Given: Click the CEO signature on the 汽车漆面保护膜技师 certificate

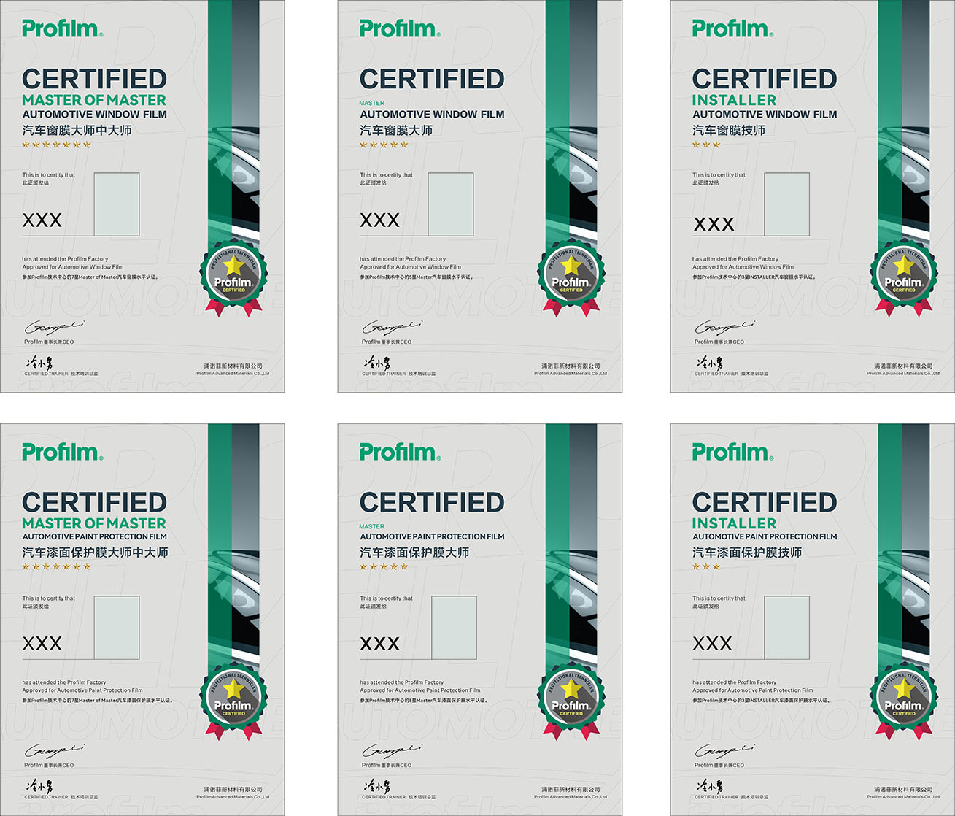Looking at the screenshot, I should click(725, 750).
